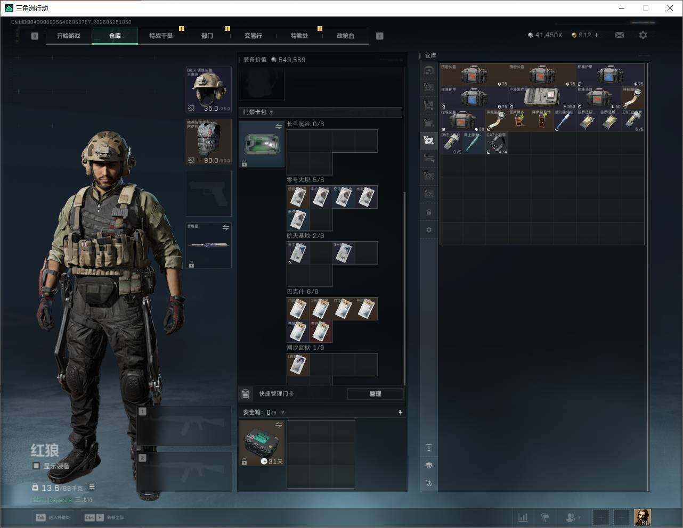Click the Ctrl F 转移全部 shortcut
Viewport: 683px width, 528px height.
coord(104,517)
